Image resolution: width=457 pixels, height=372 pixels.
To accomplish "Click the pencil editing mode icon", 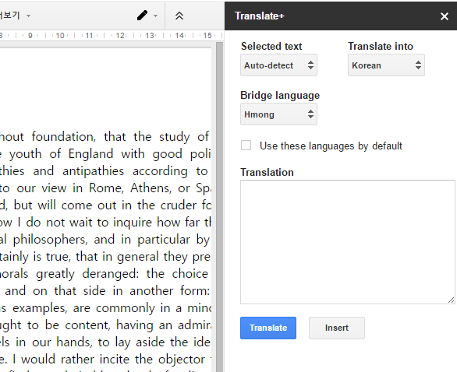I will (x=142, y=16).
